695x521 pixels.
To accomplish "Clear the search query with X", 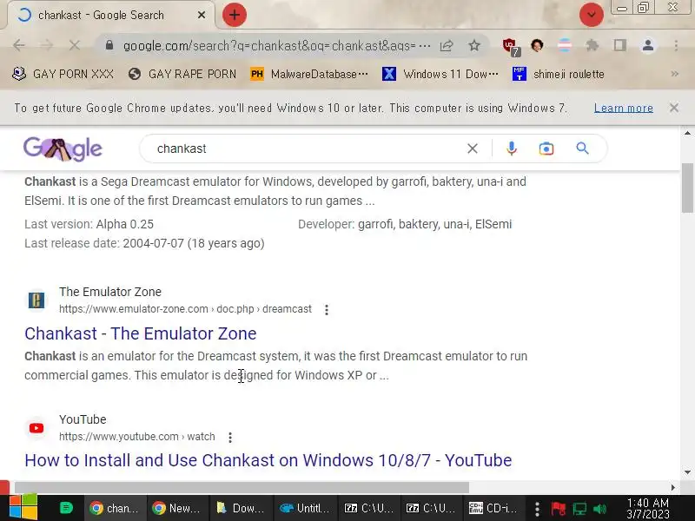I will click(x=473, y=148).
